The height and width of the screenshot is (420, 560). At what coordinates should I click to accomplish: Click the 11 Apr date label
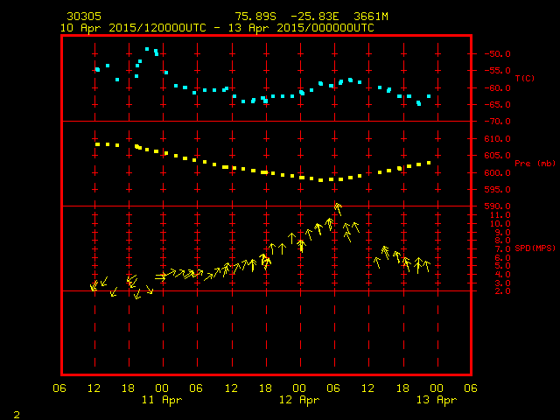[162, 400]
